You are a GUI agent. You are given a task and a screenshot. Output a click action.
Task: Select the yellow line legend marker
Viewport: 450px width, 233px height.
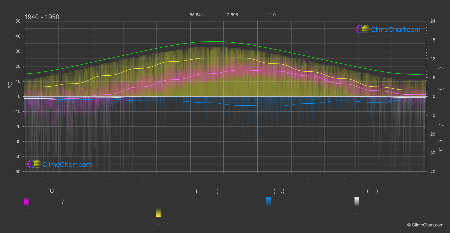(x=158, y=224)
